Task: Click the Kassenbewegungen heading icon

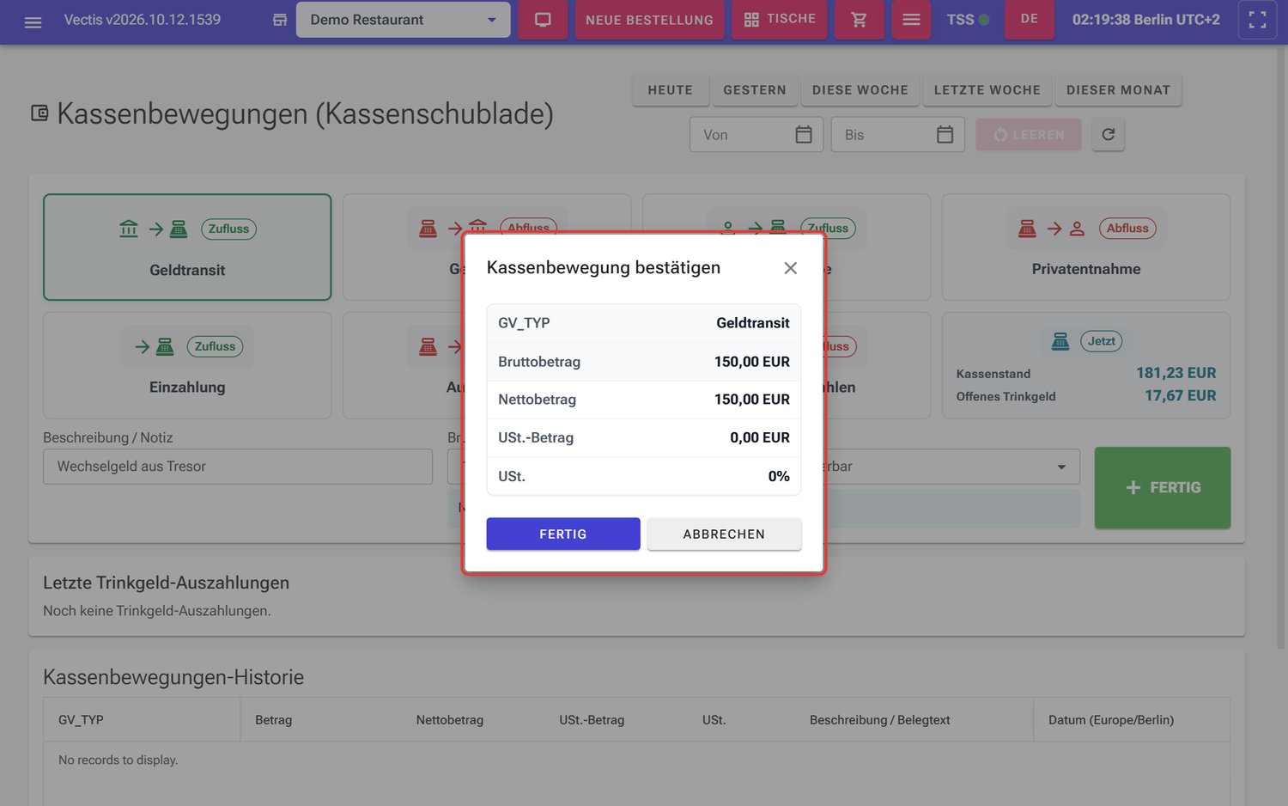Action: (x=39, y=113)
